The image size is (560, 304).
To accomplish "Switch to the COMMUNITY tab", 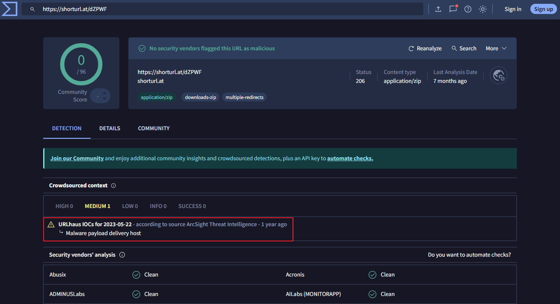I will coord(154,128).
